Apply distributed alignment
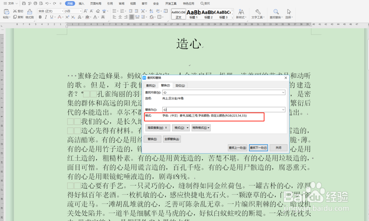Screen dimensions: 369x221 (137, 17)
